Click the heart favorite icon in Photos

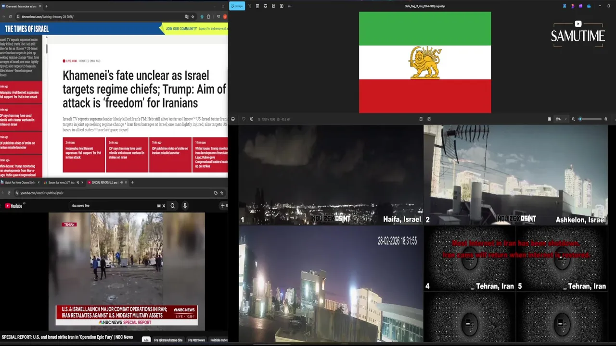244,119
